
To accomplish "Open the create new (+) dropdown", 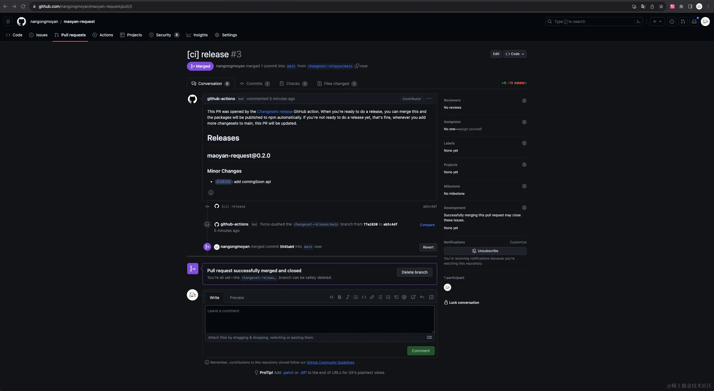I will (x=657, y=22).
